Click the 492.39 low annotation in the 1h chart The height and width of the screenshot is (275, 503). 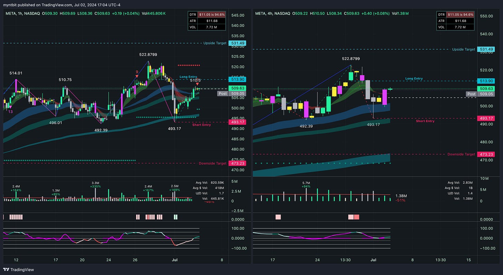(101, 130)
